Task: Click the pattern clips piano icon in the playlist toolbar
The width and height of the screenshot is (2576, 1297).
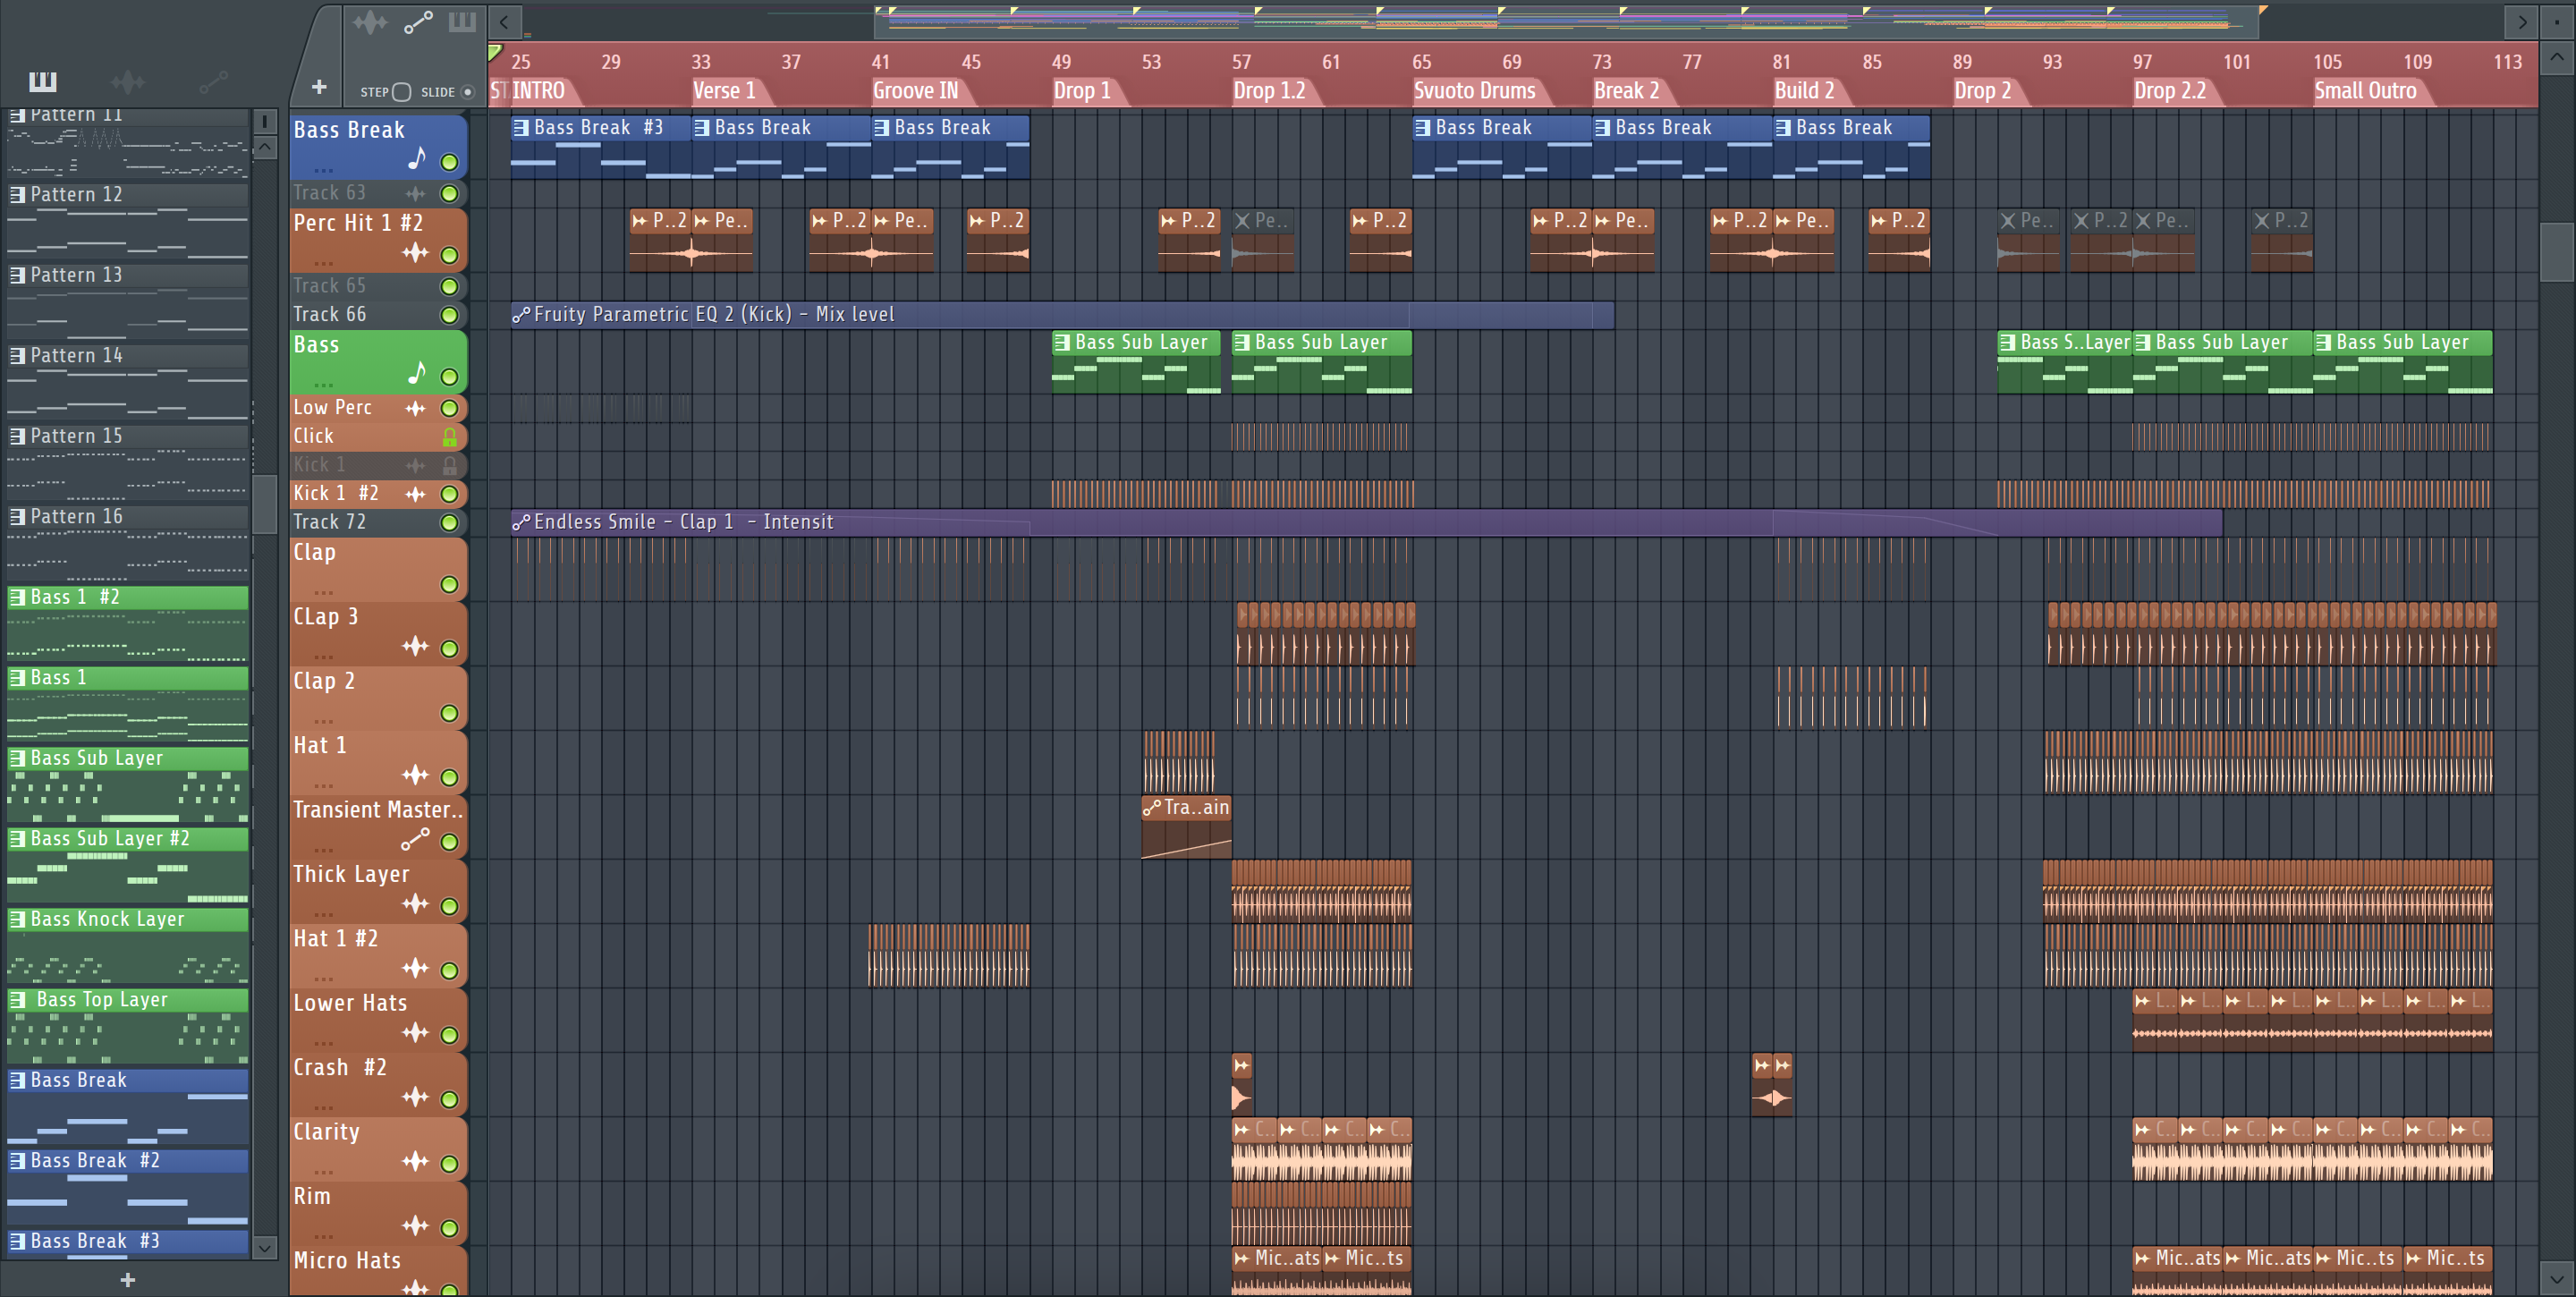Action: (462, 22)
